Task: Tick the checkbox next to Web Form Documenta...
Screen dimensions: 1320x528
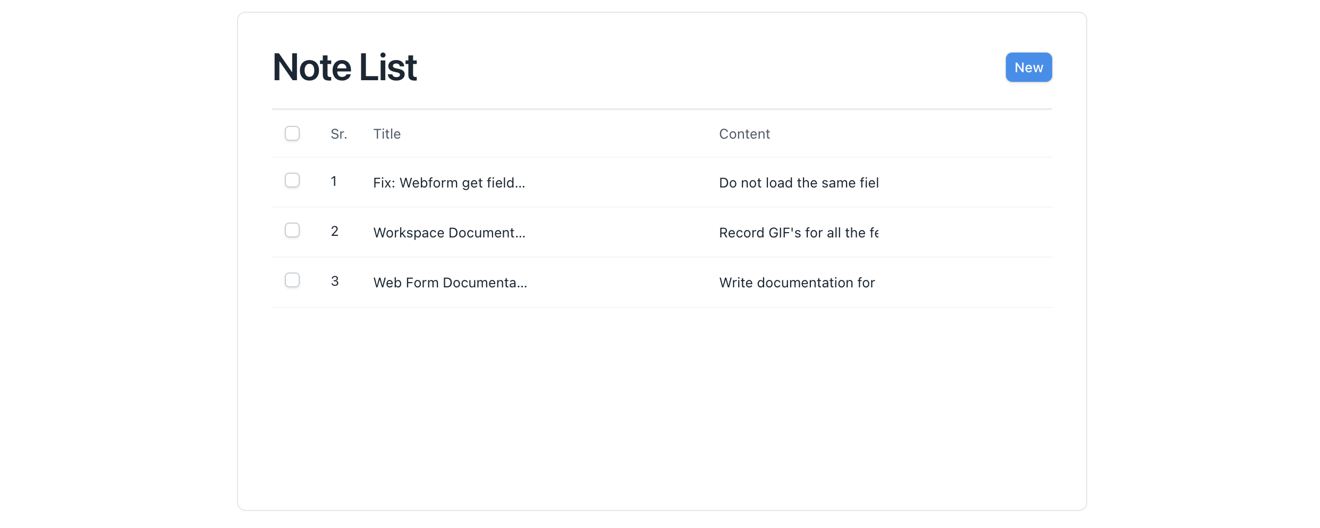Action: pyautogui.click(x=292, y=280)
